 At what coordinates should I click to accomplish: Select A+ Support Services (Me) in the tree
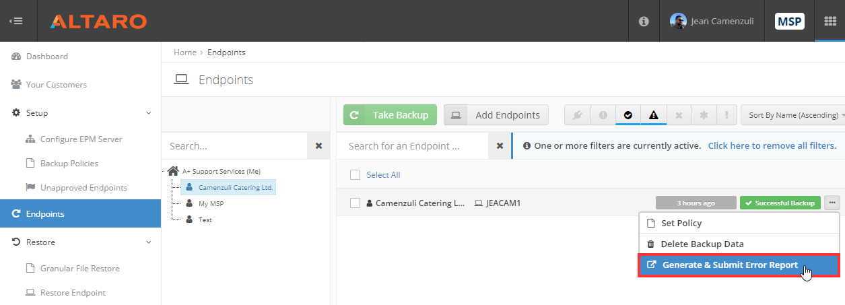[222, 171]
